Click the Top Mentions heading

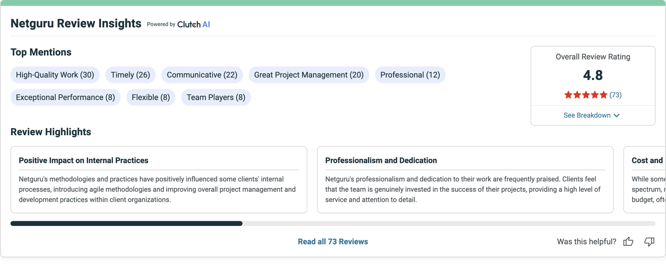point(41,52)
